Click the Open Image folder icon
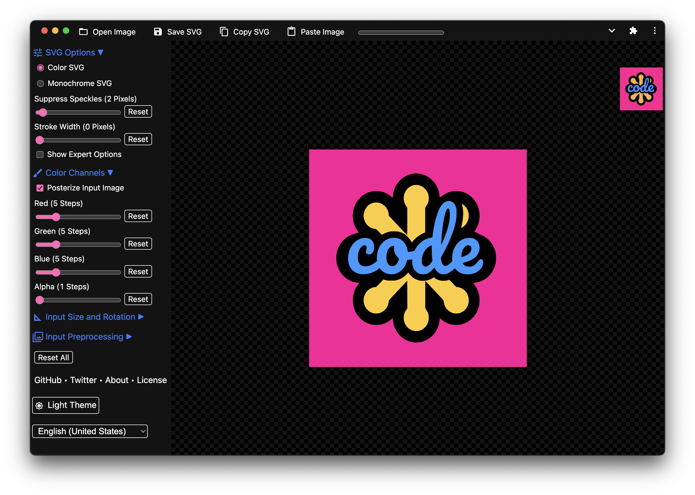Image resolution: width=695 pixels, height=495 pixels. (83, 32)
